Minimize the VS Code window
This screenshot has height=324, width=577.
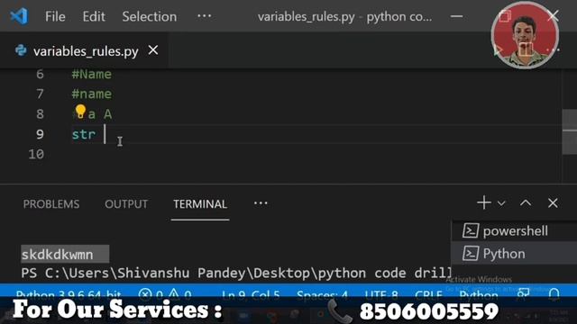click(456, 16)
